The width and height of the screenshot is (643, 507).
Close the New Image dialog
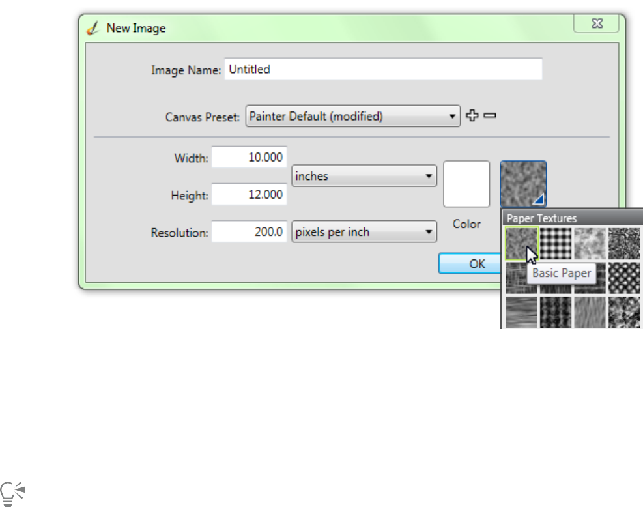point(596,24)
